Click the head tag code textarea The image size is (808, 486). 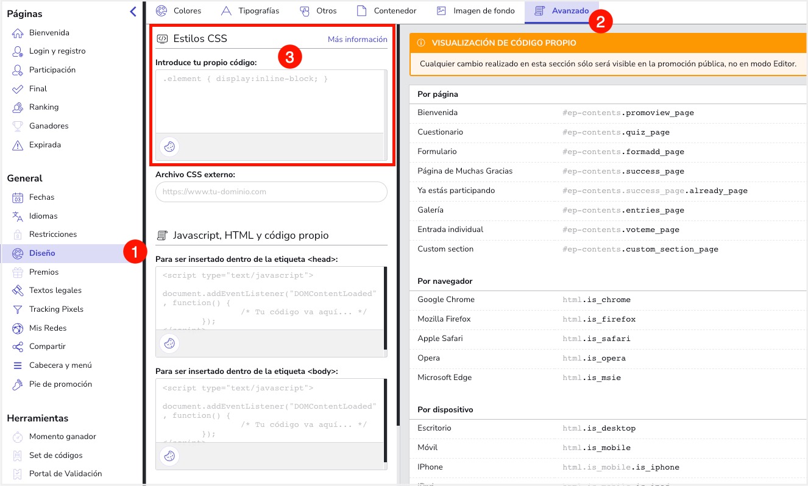(271, 298)
